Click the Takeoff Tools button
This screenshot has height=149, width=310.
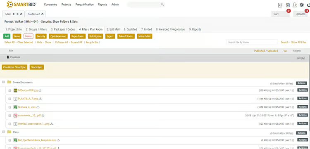tap(126, 36)
